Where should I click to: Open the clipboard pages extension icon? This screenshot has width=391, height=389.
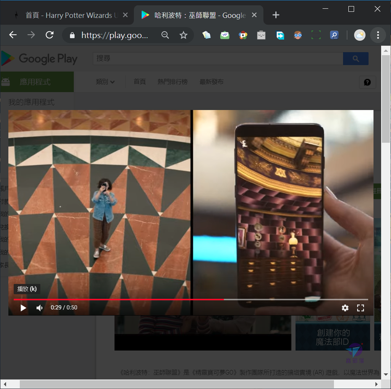tap(207, 35)
